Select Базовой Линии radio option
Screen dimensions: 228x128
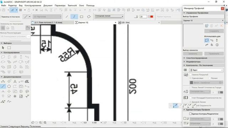click(x=191, y=102)
